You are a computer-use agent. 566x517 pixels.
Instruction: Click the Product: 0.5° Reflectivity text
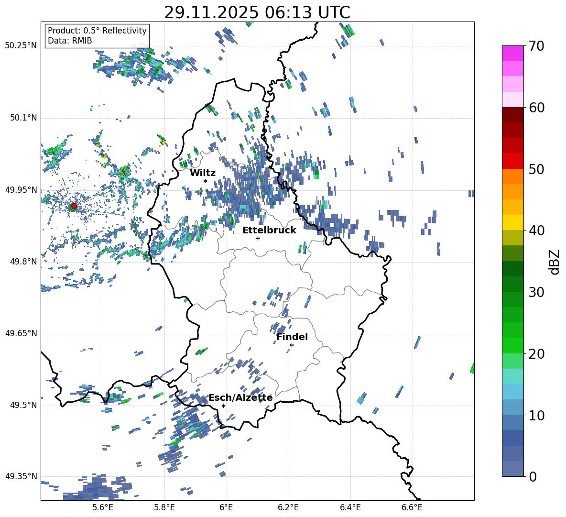click(97, 30)
